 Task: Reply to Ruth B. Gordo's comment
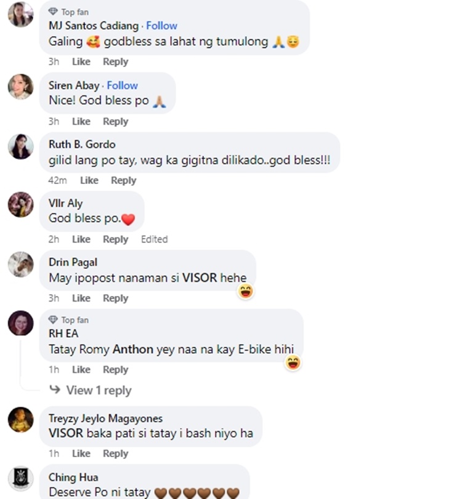(123, 180)
